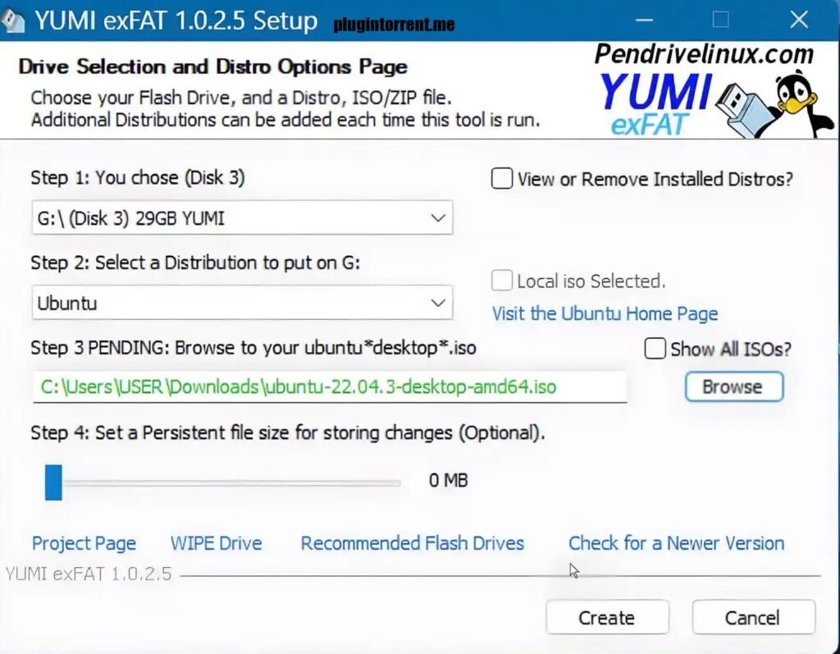Click Check for a Newer Version link
Viewport: 840px width, 654px height.
tap(676, 543)
